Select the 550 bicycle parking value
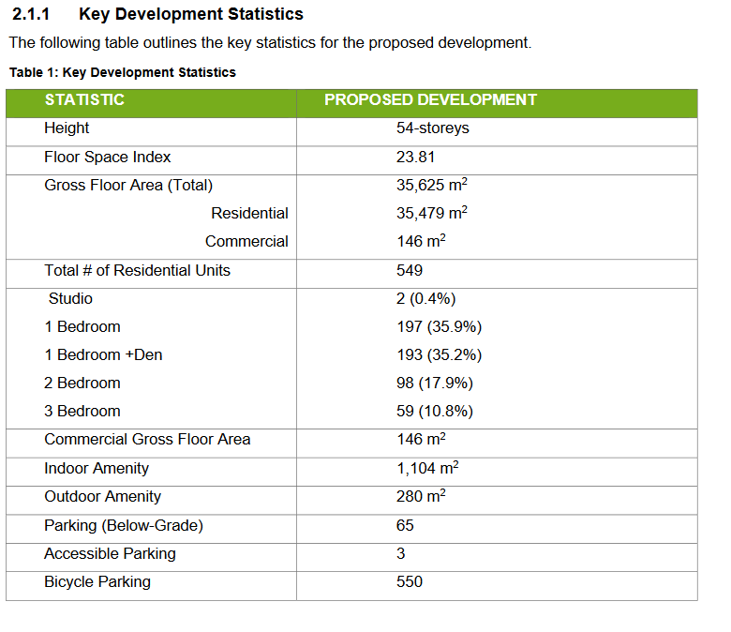Viewport: 731px width, 632px height. coord(410,581)
